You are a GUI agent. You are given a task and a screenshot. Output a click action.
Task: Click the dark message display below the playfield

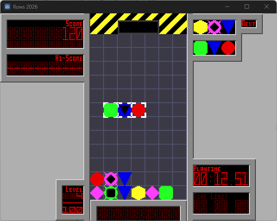[x=138, y=213]
